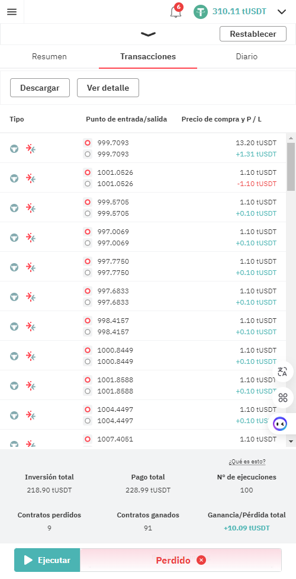Click the Descargar button
296x579 pixels.
(x=40, y=88)
